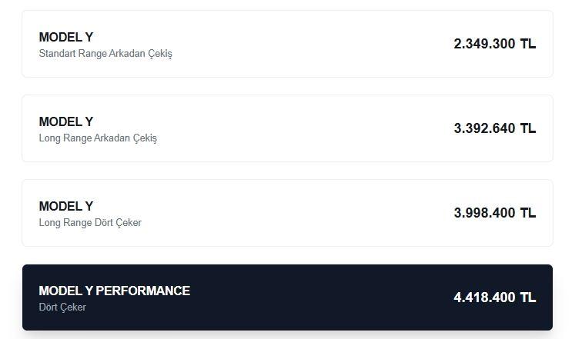Click the Long Range Arkadan Çekiş subtitle
572x339 pixels.
[x=98, y=138]
